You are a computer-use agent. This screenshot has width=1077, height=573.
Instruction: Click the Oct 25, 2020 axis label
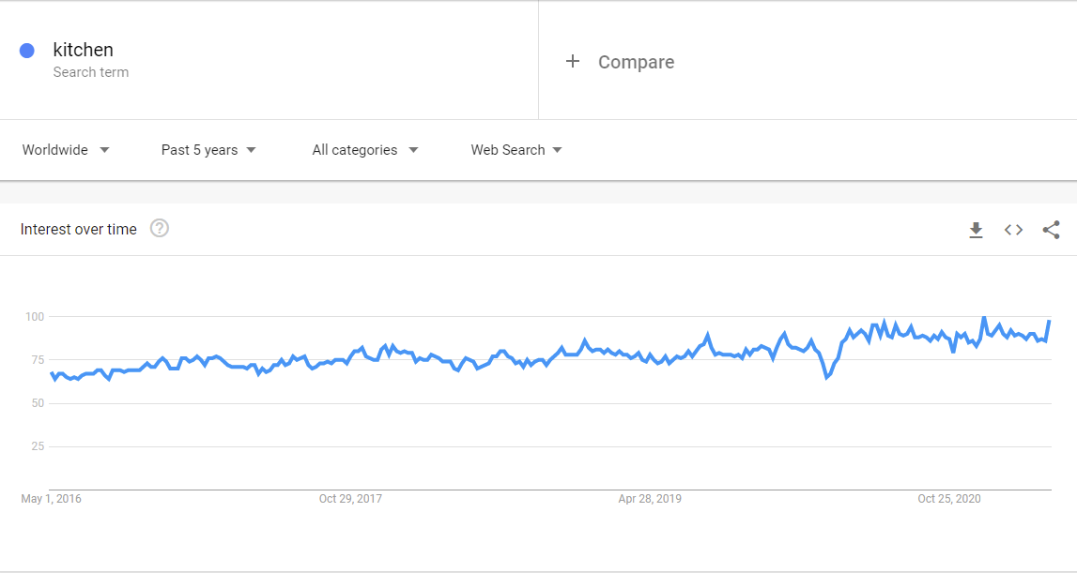click(x=949, y=499)
